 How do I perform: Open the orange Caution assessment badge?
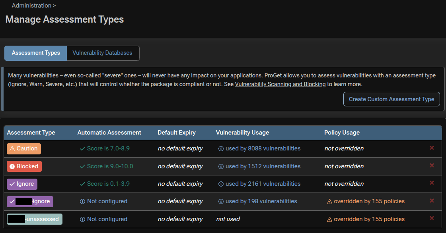coord(24,149)
